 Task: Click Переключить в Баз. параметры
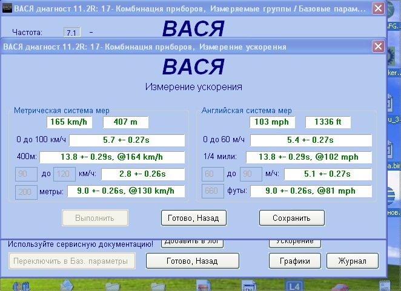pos(72,261)
